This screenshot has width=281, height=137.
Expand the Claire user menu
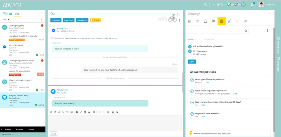tap(270, 5)
